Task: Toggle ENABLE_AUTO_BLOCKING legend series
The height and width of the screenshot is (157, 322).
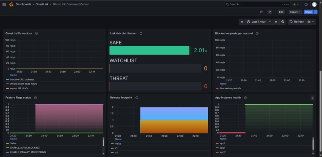Action: click(x=25, y=148)
